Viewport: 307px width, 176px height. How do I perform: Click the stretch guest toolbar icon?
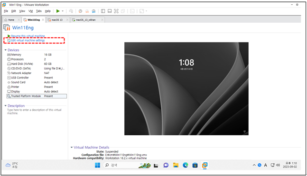click(141, 11)
